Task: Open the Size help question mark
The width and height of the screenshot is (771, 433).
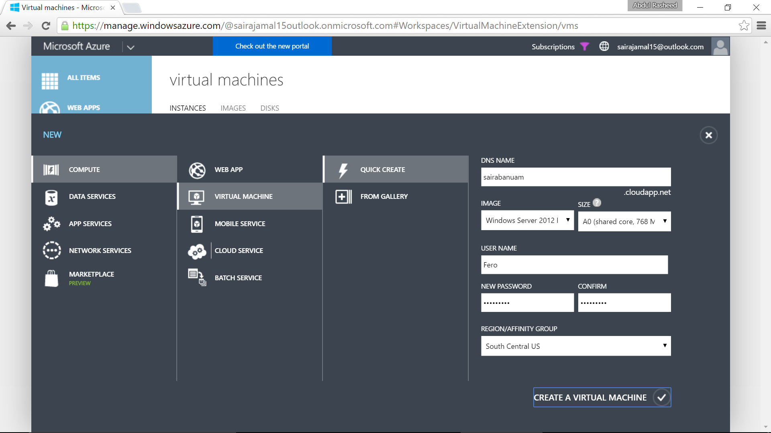Action: pos(597,203)
